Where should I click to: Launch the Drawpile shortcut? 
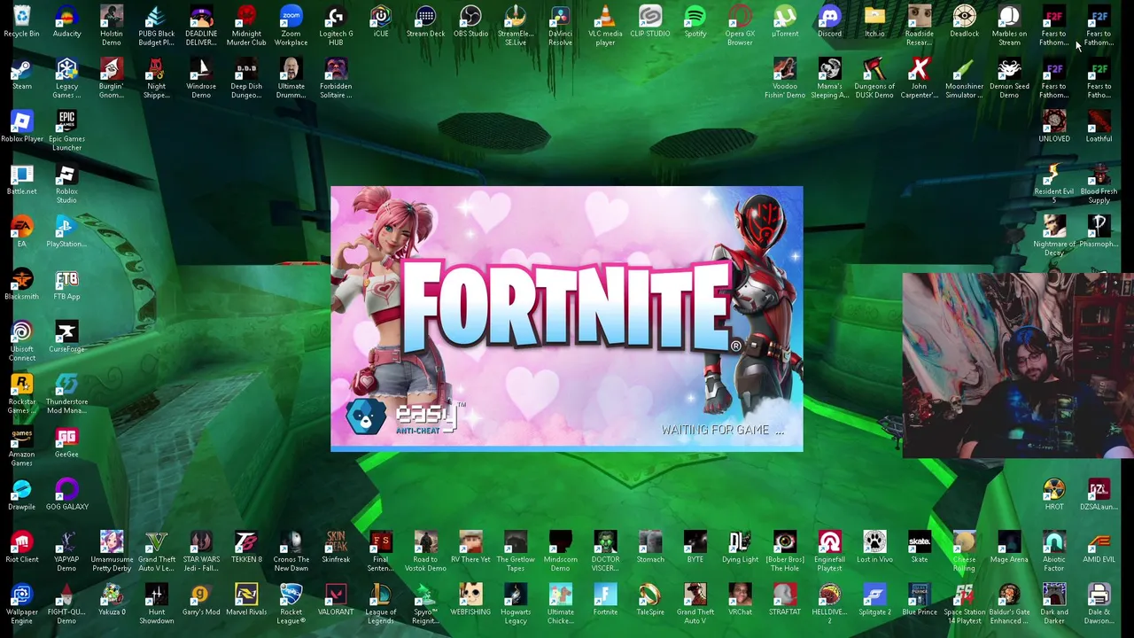(x=21, y=495)
